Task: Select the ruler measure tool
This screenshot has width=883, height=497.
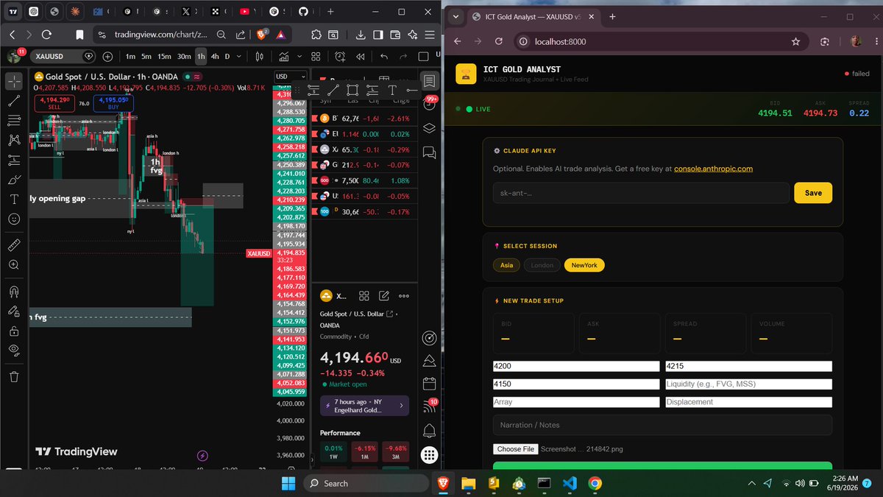Action: tap(14, 244)
